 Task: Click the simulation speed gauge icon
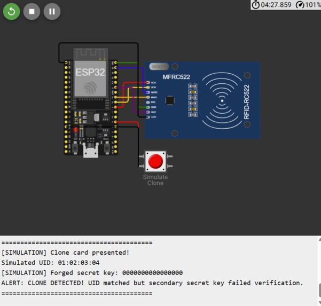coord(300,5)
